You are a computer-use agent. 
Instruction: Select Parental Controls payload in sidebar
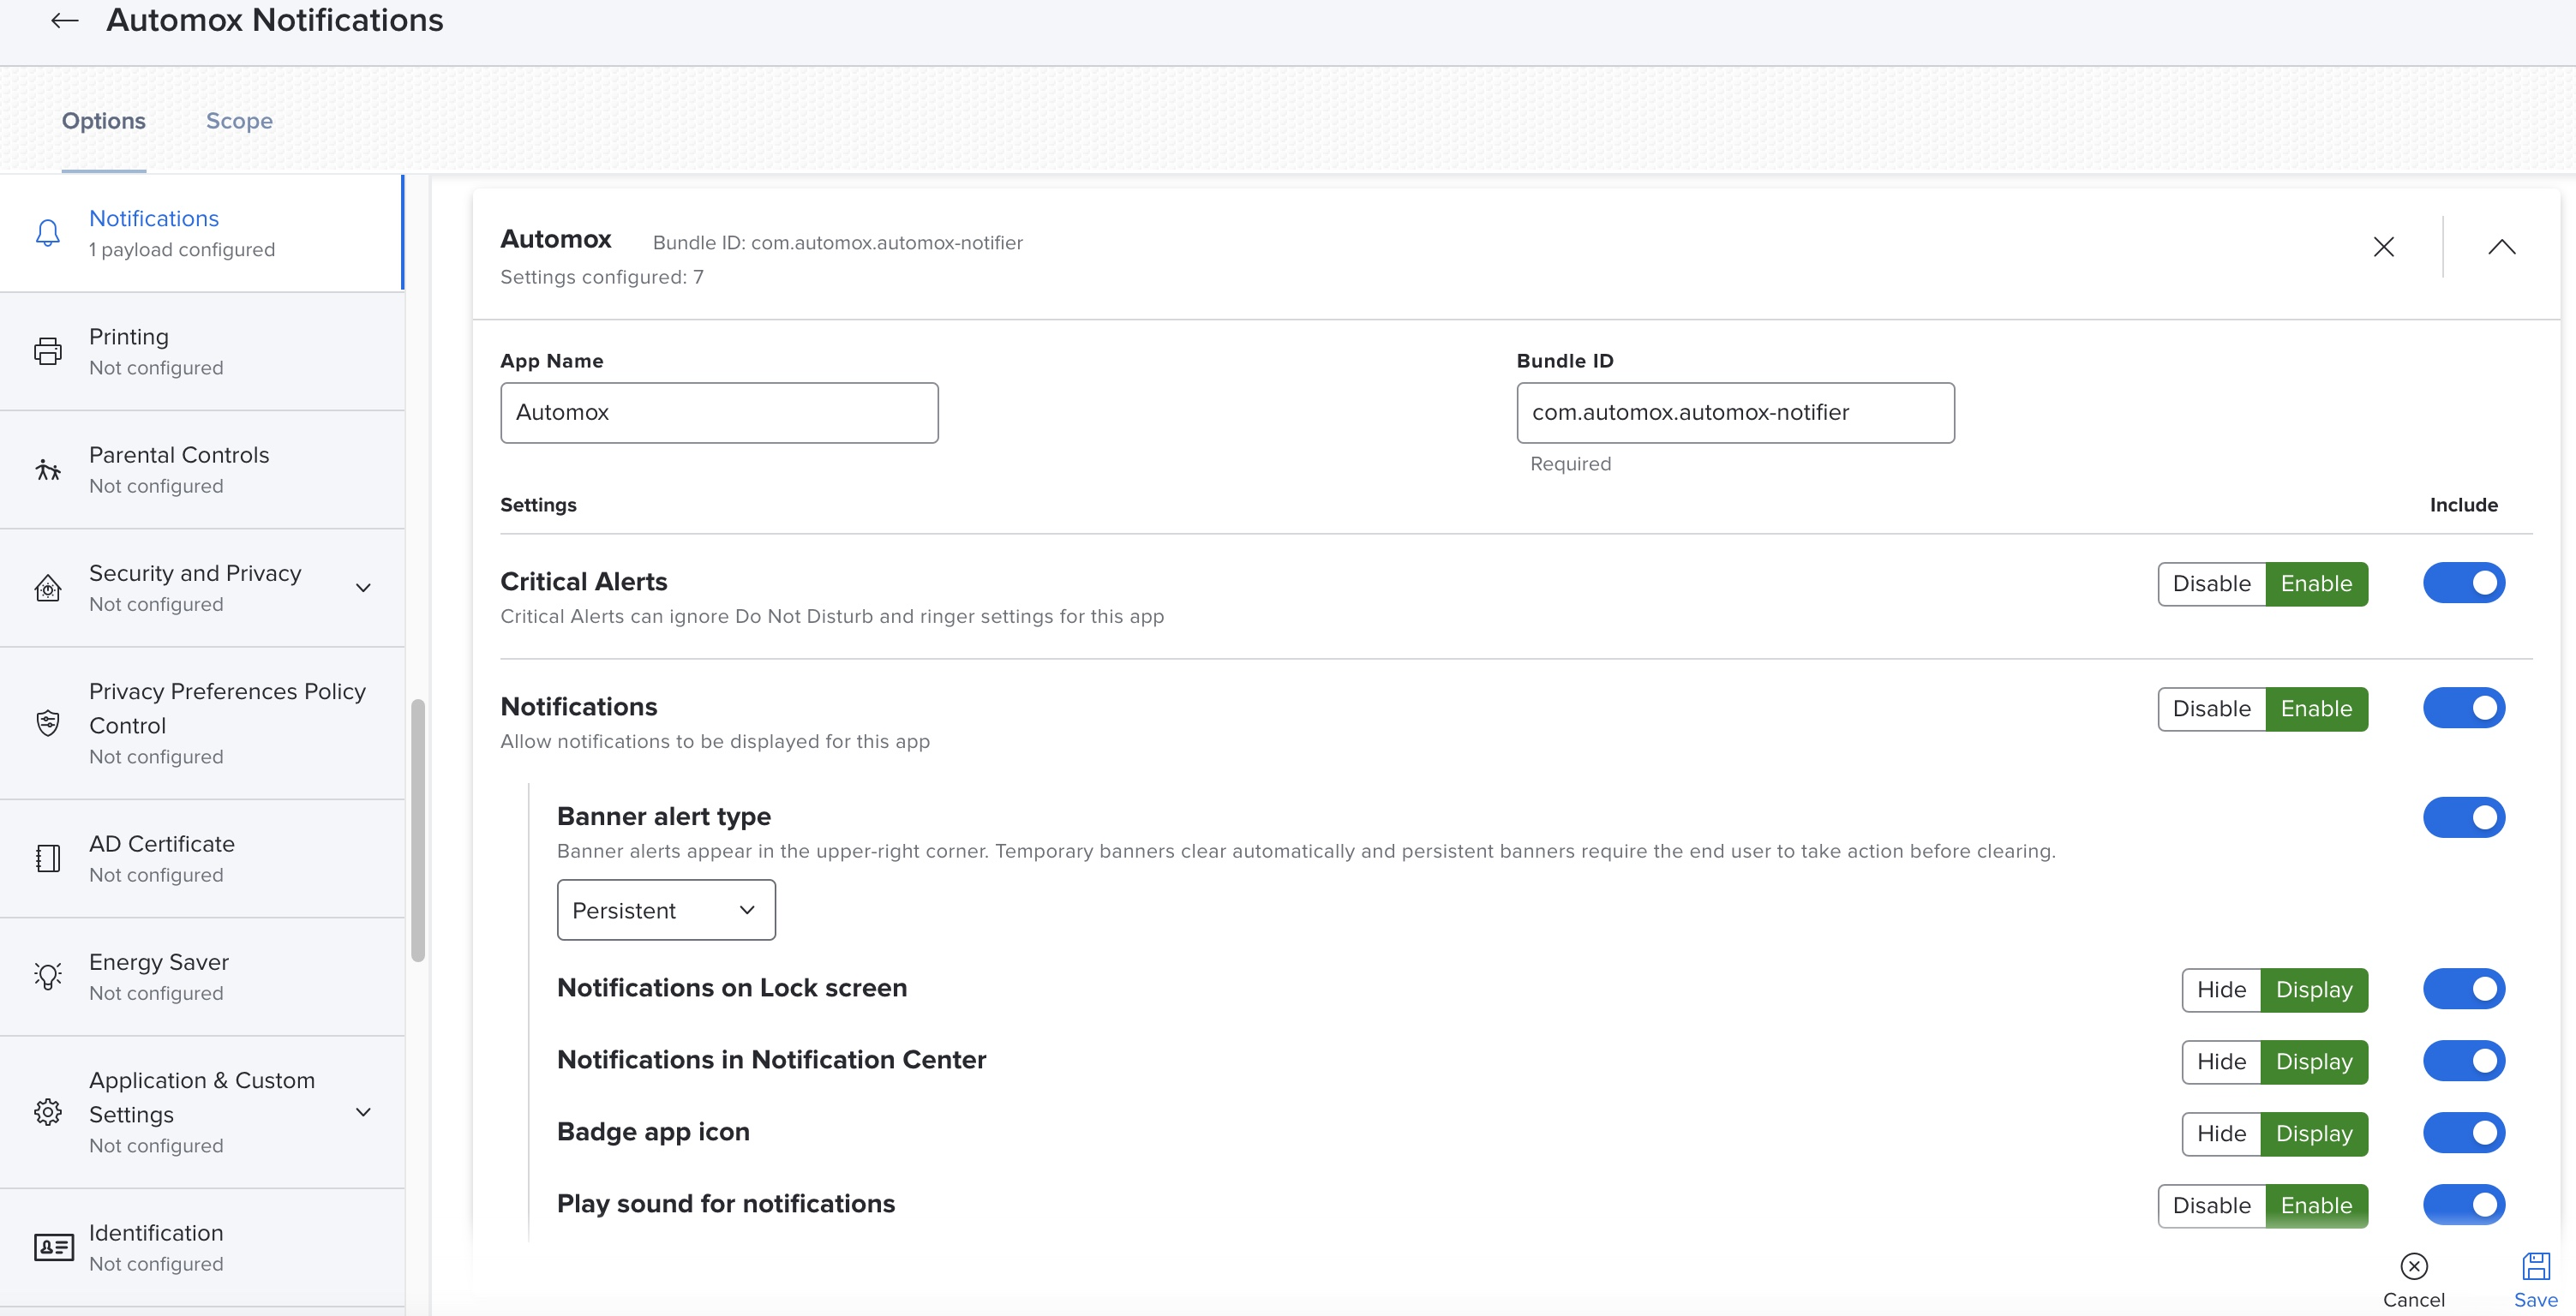pos(202,469)
